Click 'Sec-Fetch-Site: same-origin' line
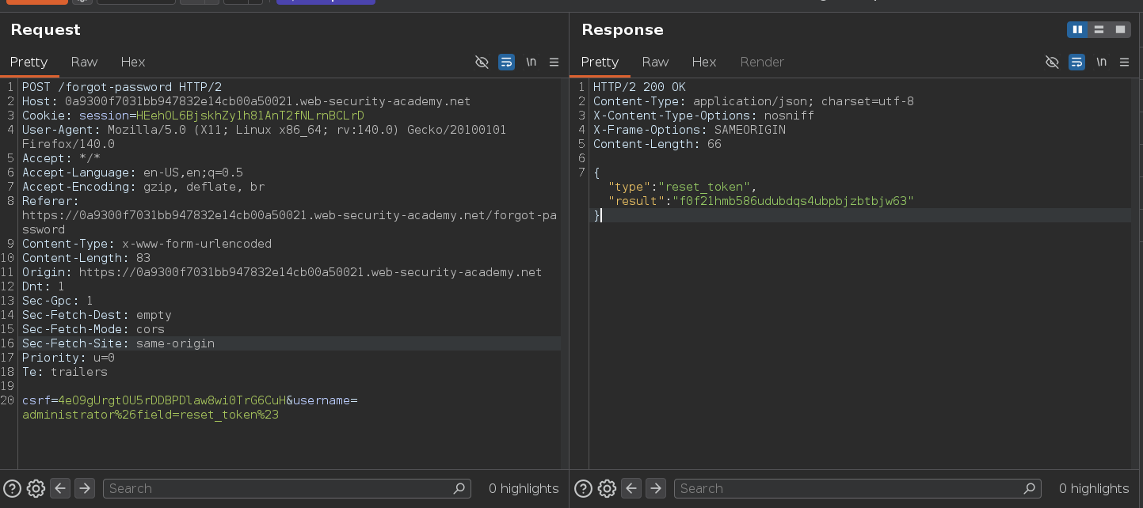The width and height of the screenshot is (1143, 508). click(x=119, y=343)
